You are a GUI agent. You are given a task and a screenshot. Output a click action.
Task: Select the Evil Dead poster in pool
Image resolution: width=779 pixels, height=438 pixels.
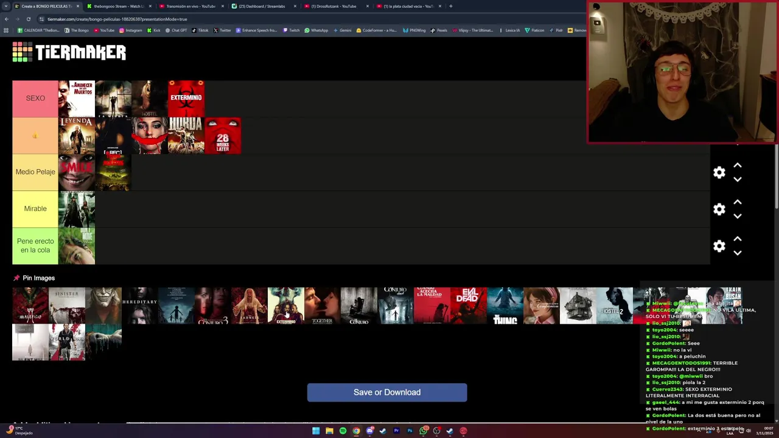click(469, 305)
